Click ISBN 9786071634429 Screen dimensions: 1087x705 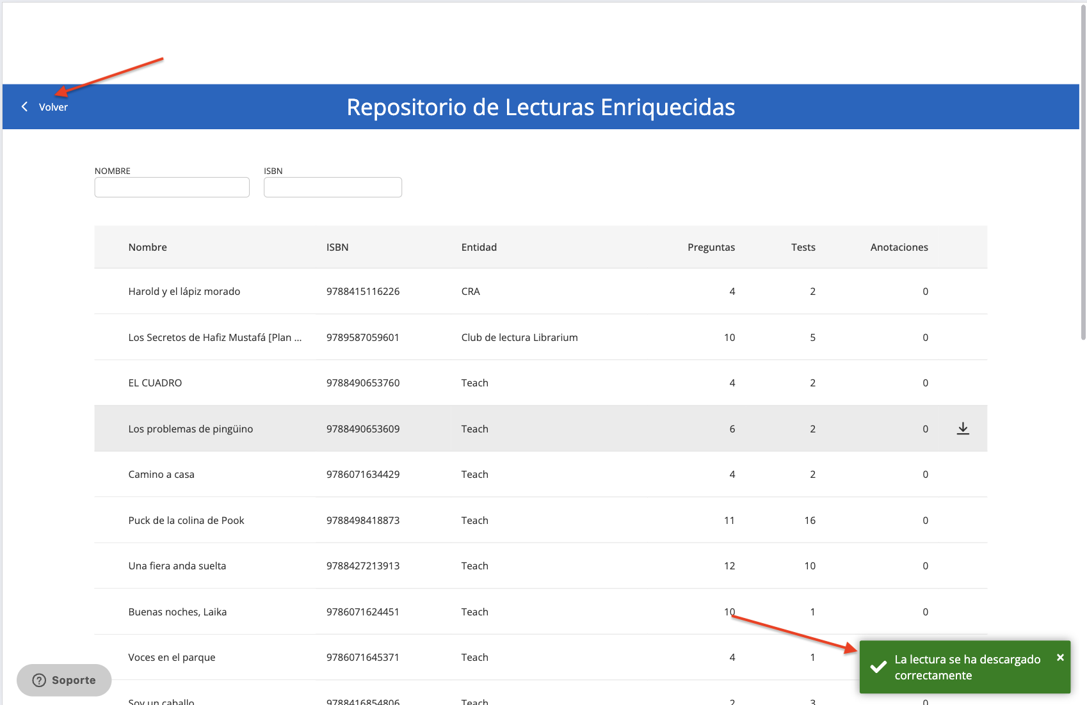click(363, 475)
